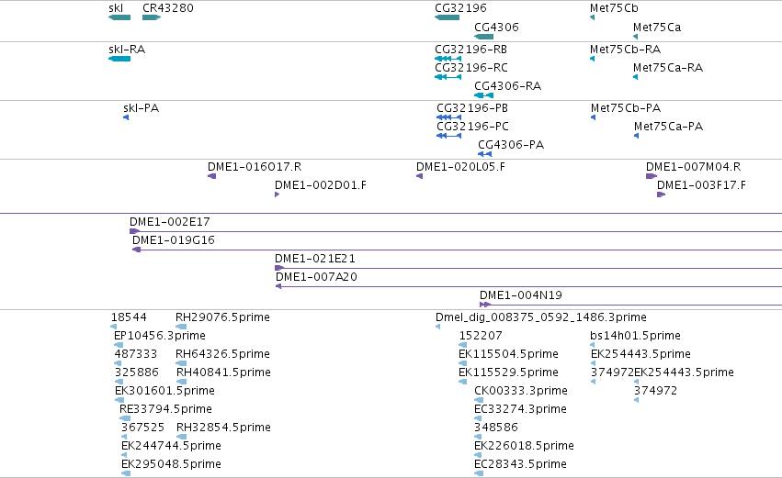Select the skl-RA transcript bar

click(119, 59)
